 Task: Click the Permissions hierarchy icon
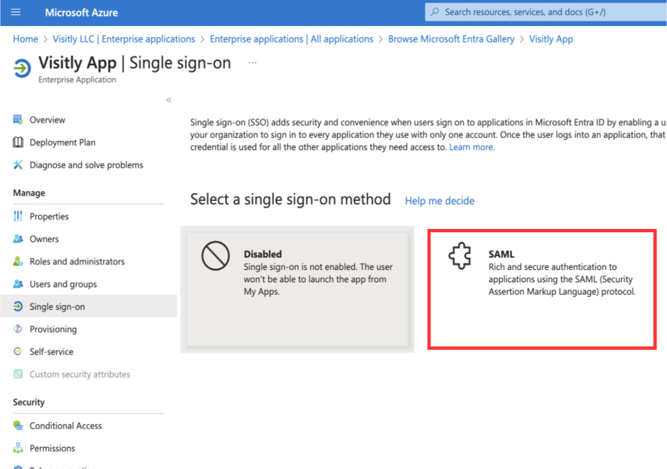[18, 448]
